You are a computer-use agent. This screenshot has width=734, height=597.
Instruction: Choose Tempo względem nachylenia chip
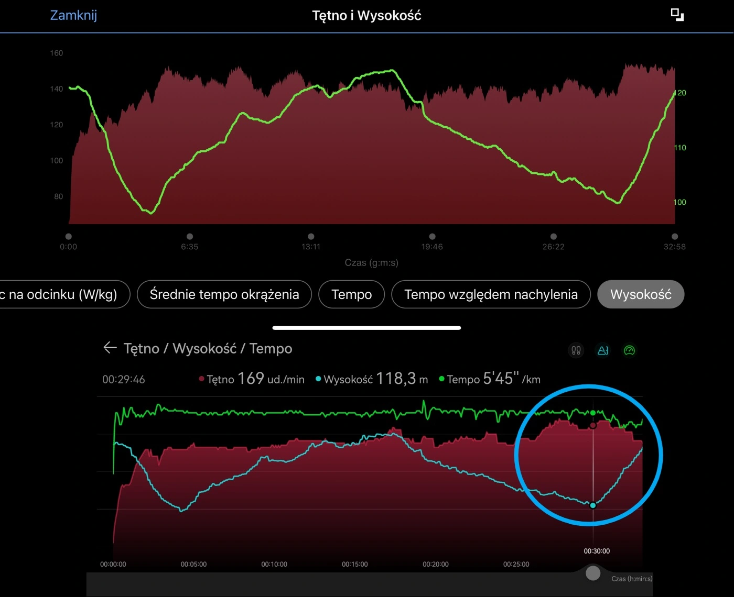coord(491,294)
